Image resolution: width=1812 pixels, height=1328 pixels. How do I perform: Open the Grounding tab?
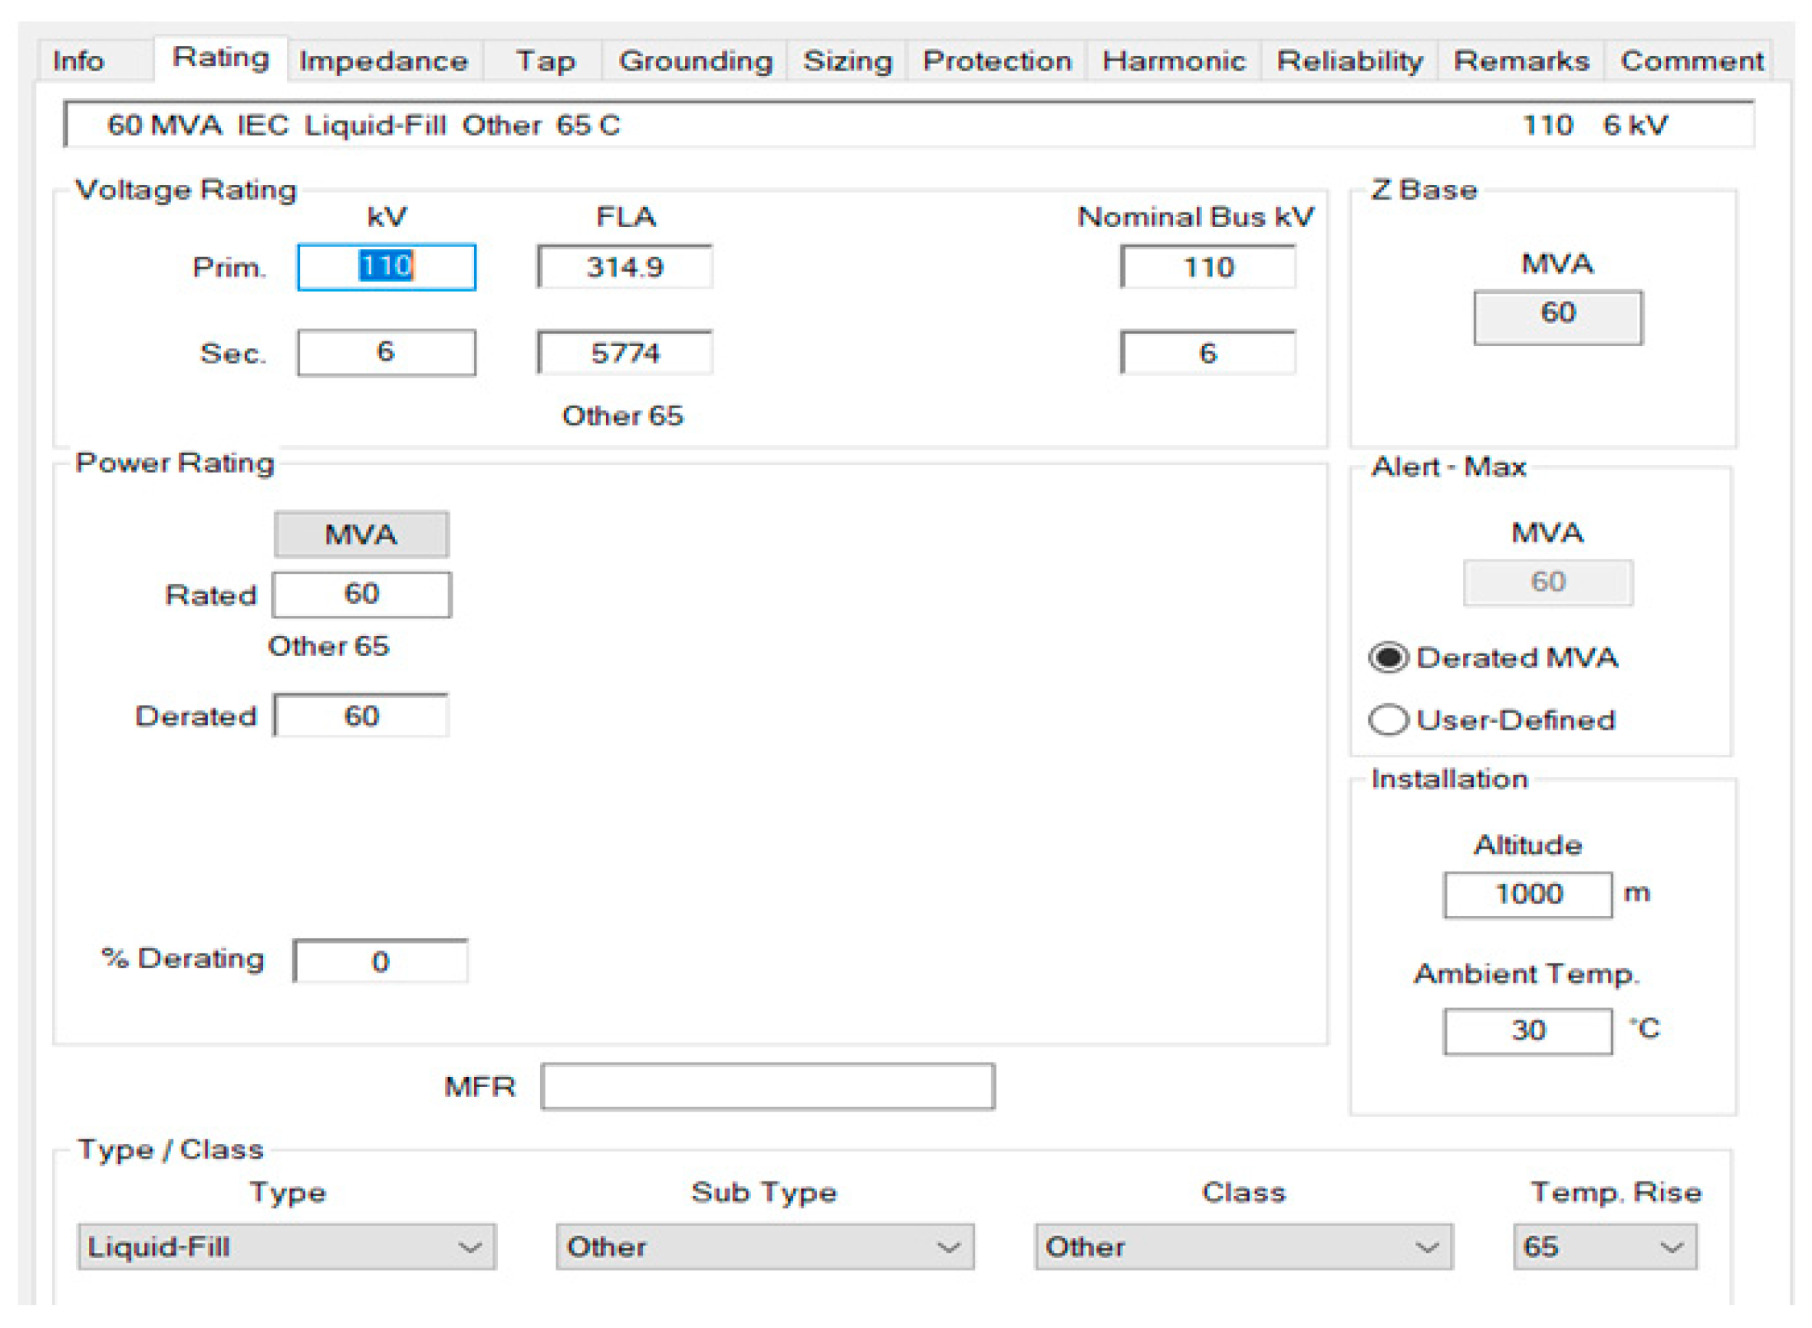[x=695, y=61]
